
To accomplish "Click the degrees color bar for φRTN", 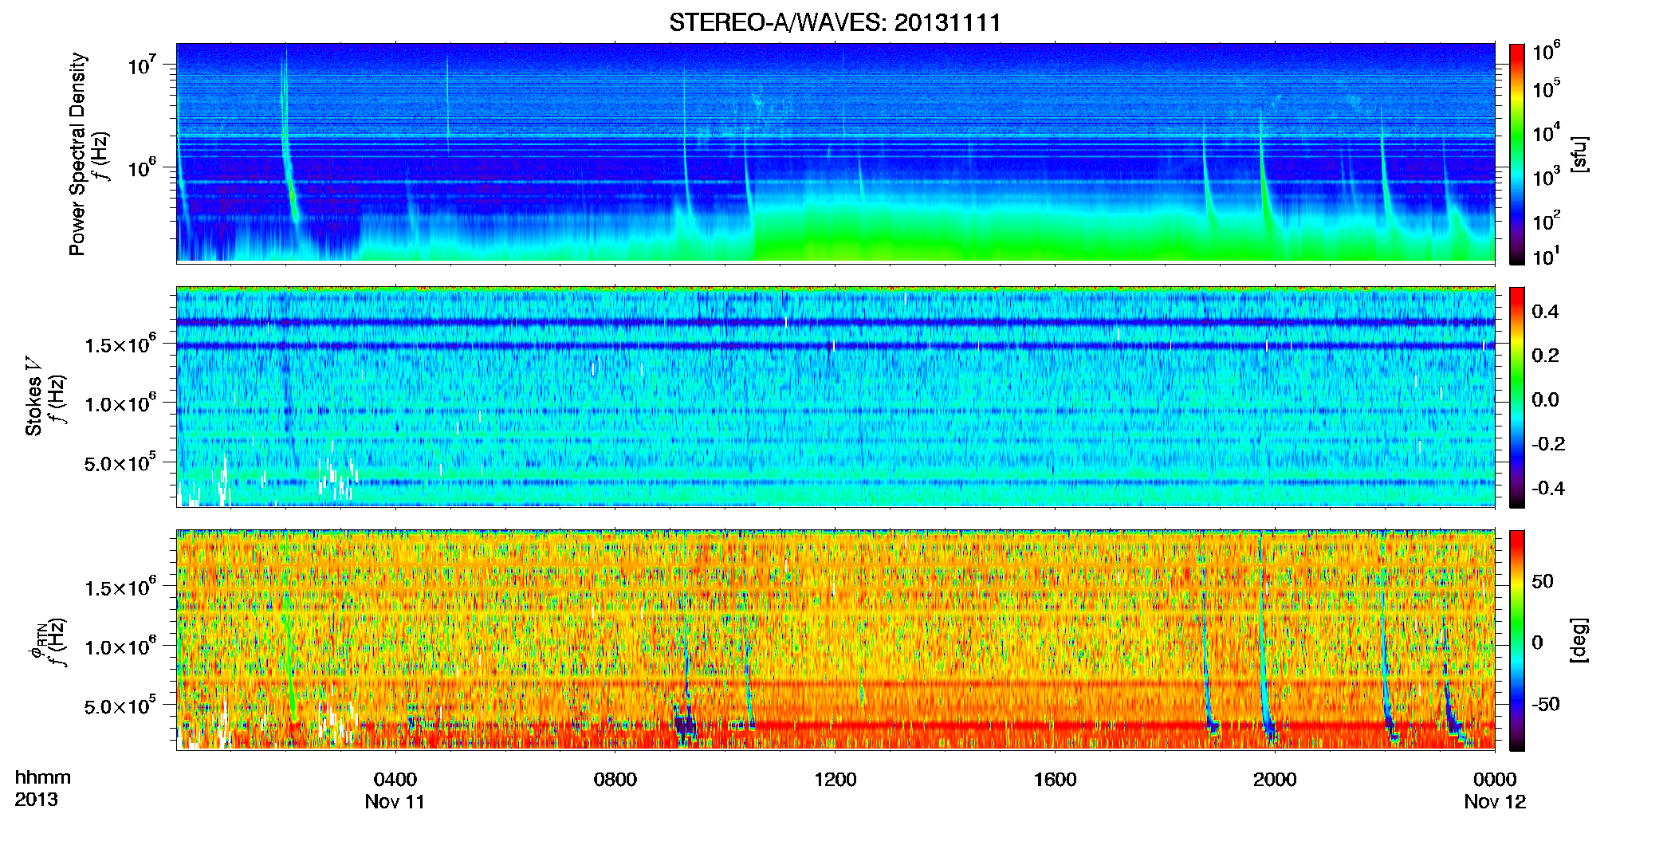I will pos(1516,640).
